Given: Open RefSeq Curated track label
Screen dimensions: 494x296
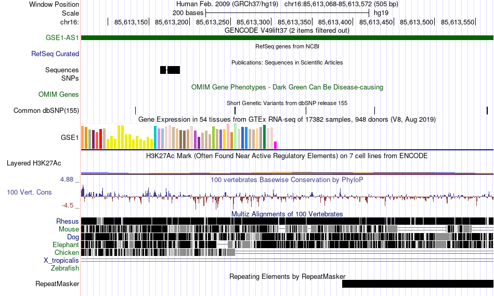Looking at the screenshot, I should 55,54.
